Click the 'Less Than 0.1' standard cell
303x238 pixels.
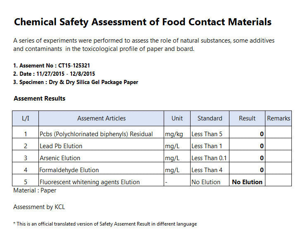point(209,158)
